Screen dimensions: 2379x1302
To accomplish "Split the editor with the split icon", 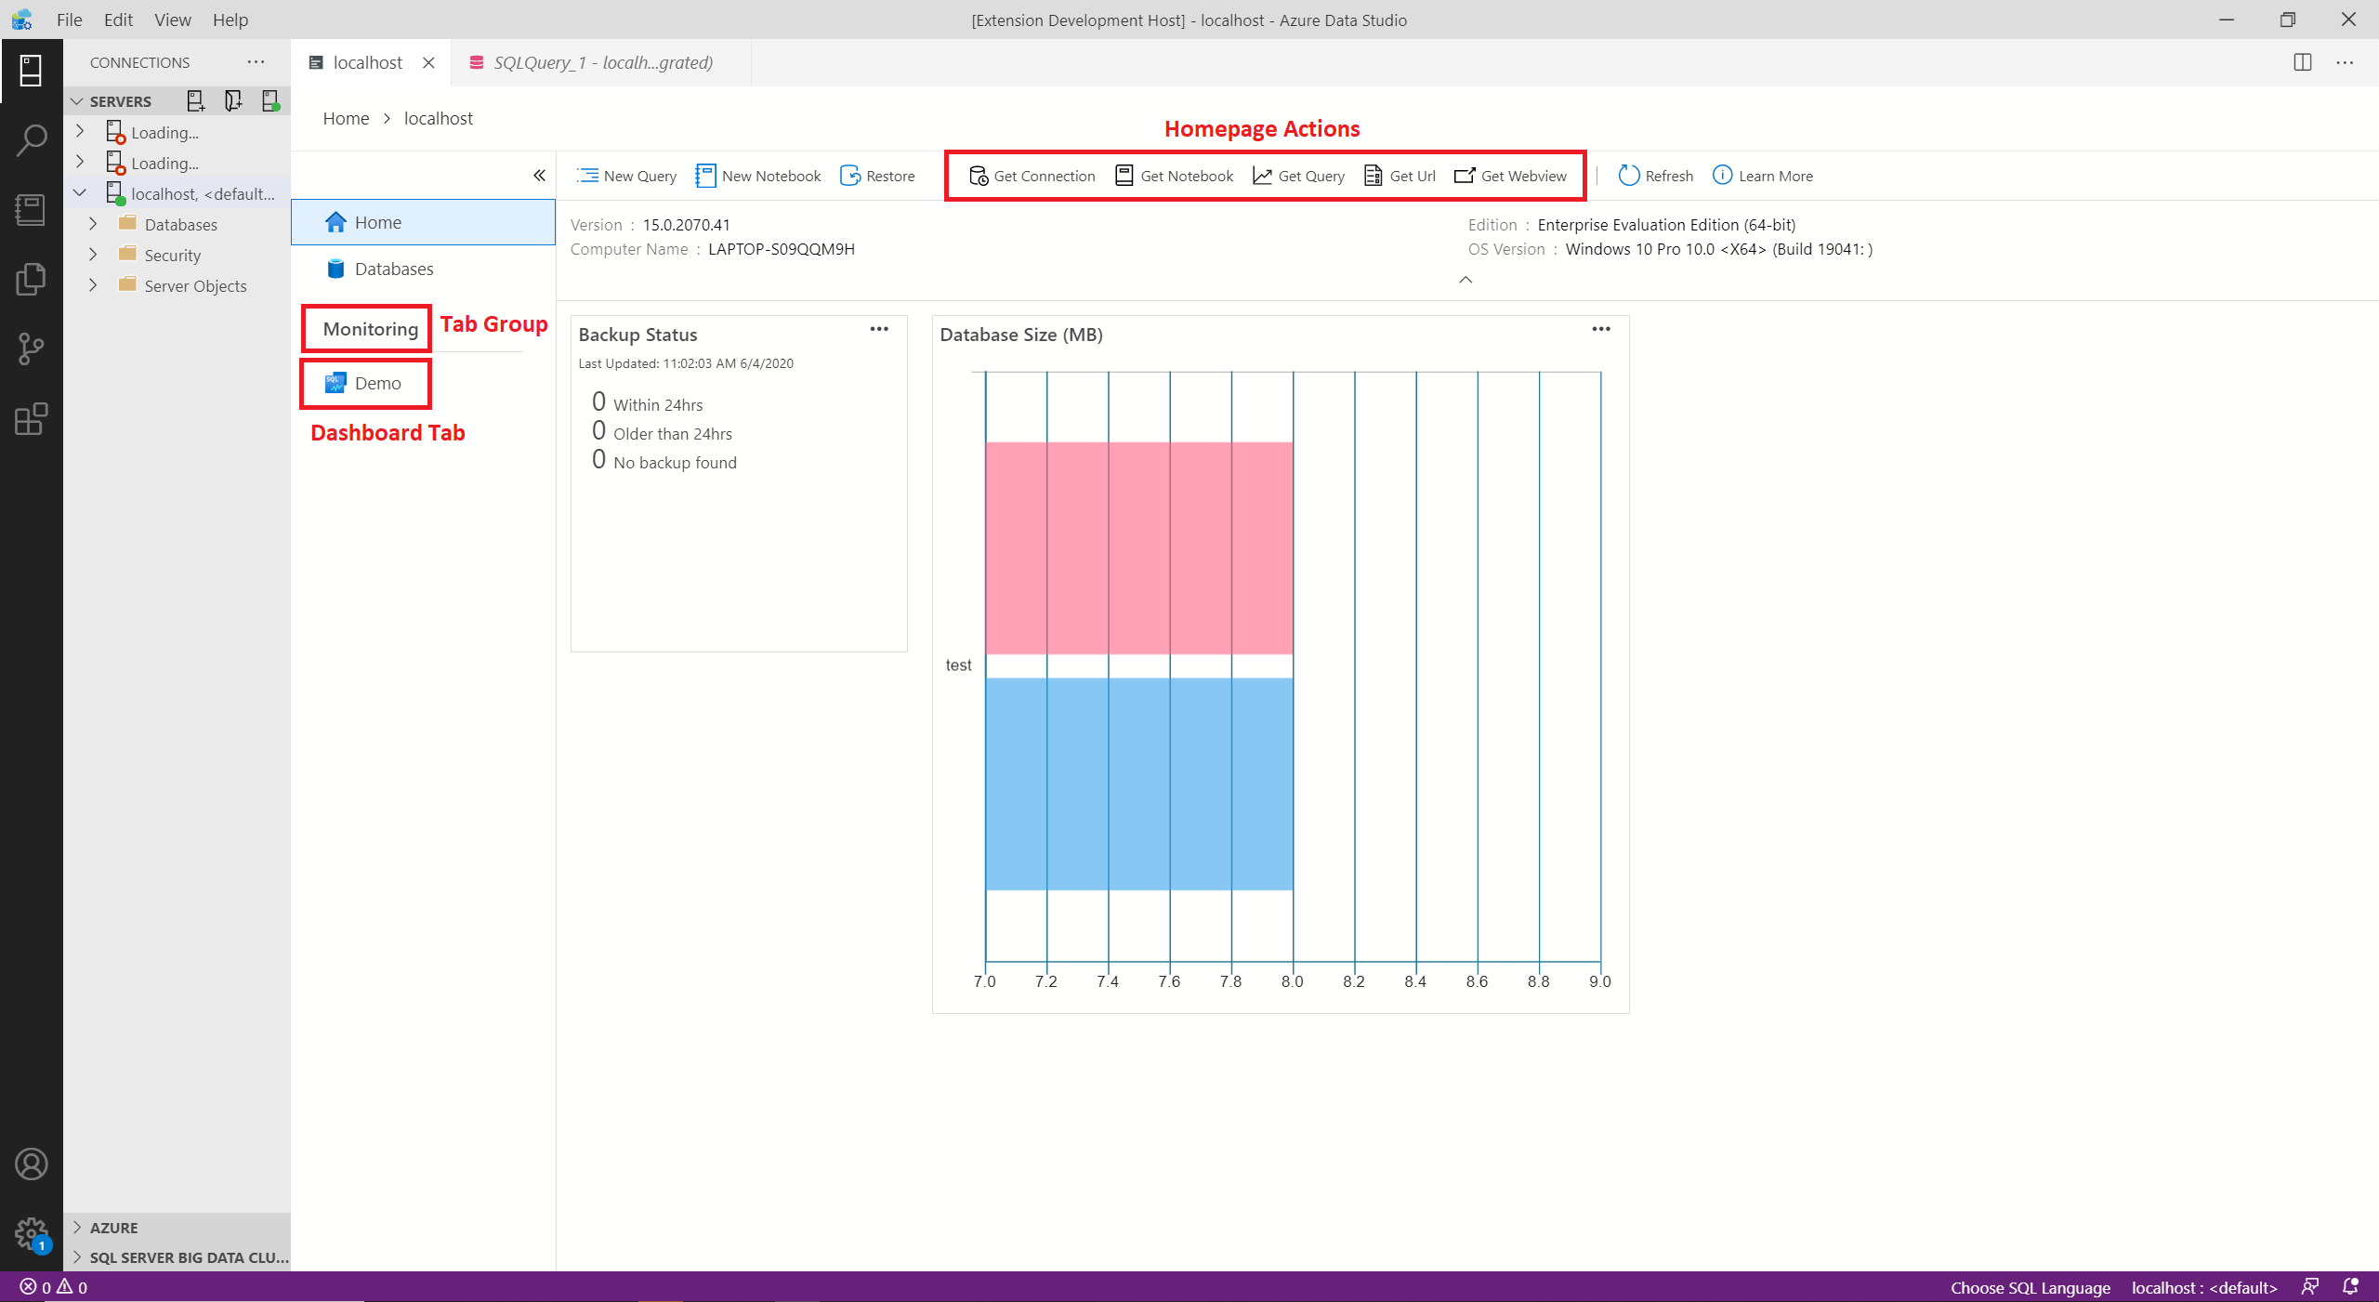I will point(2303,62).
